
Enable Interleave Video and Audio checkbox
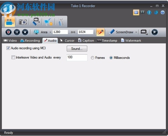(x=13, y=57)
